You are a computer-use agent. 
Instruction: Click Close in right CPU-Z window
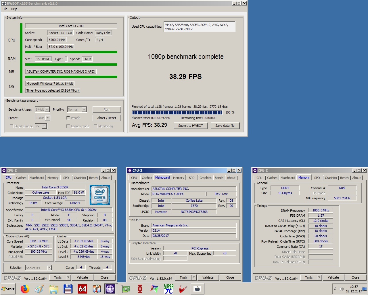point(355,277)
